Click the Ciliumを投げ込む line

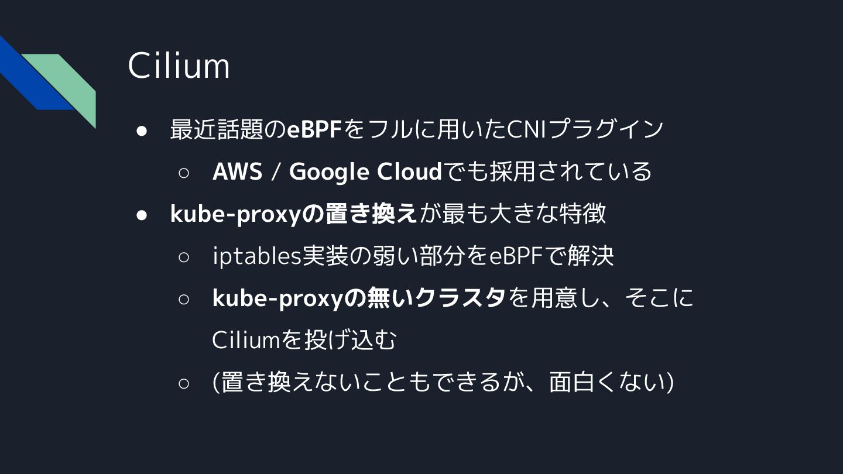click(x=304, y=340)
